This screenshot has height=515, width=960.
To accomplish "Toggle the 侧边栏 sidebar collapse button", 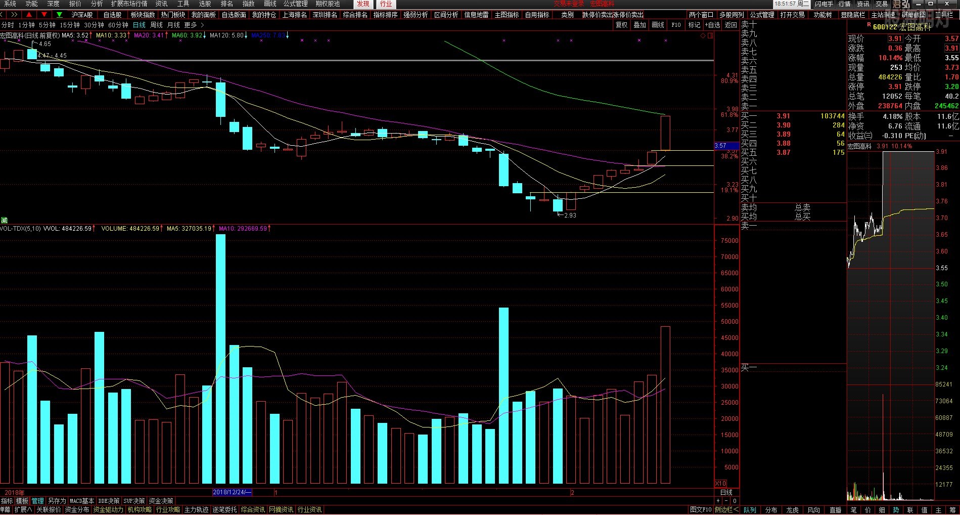I will point(726,510).
